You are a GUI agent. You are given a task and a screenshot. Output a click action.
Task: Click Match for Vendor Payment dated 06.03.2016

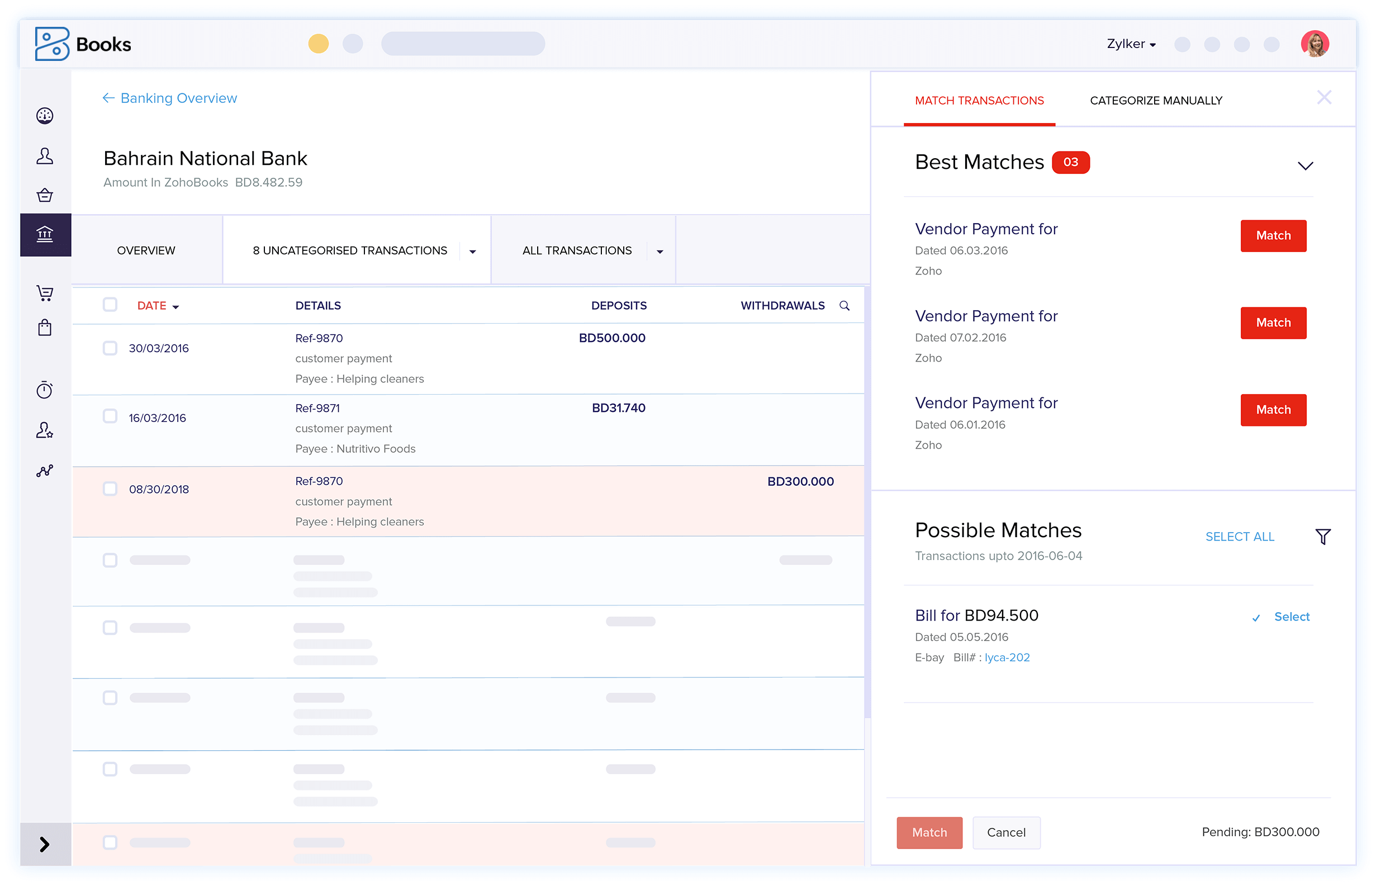coord(1273,236)
